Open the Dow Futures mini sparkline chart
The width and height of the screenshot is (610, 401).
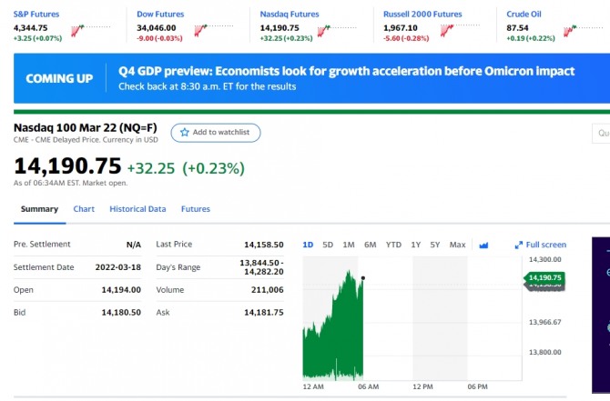coord(214,30)
